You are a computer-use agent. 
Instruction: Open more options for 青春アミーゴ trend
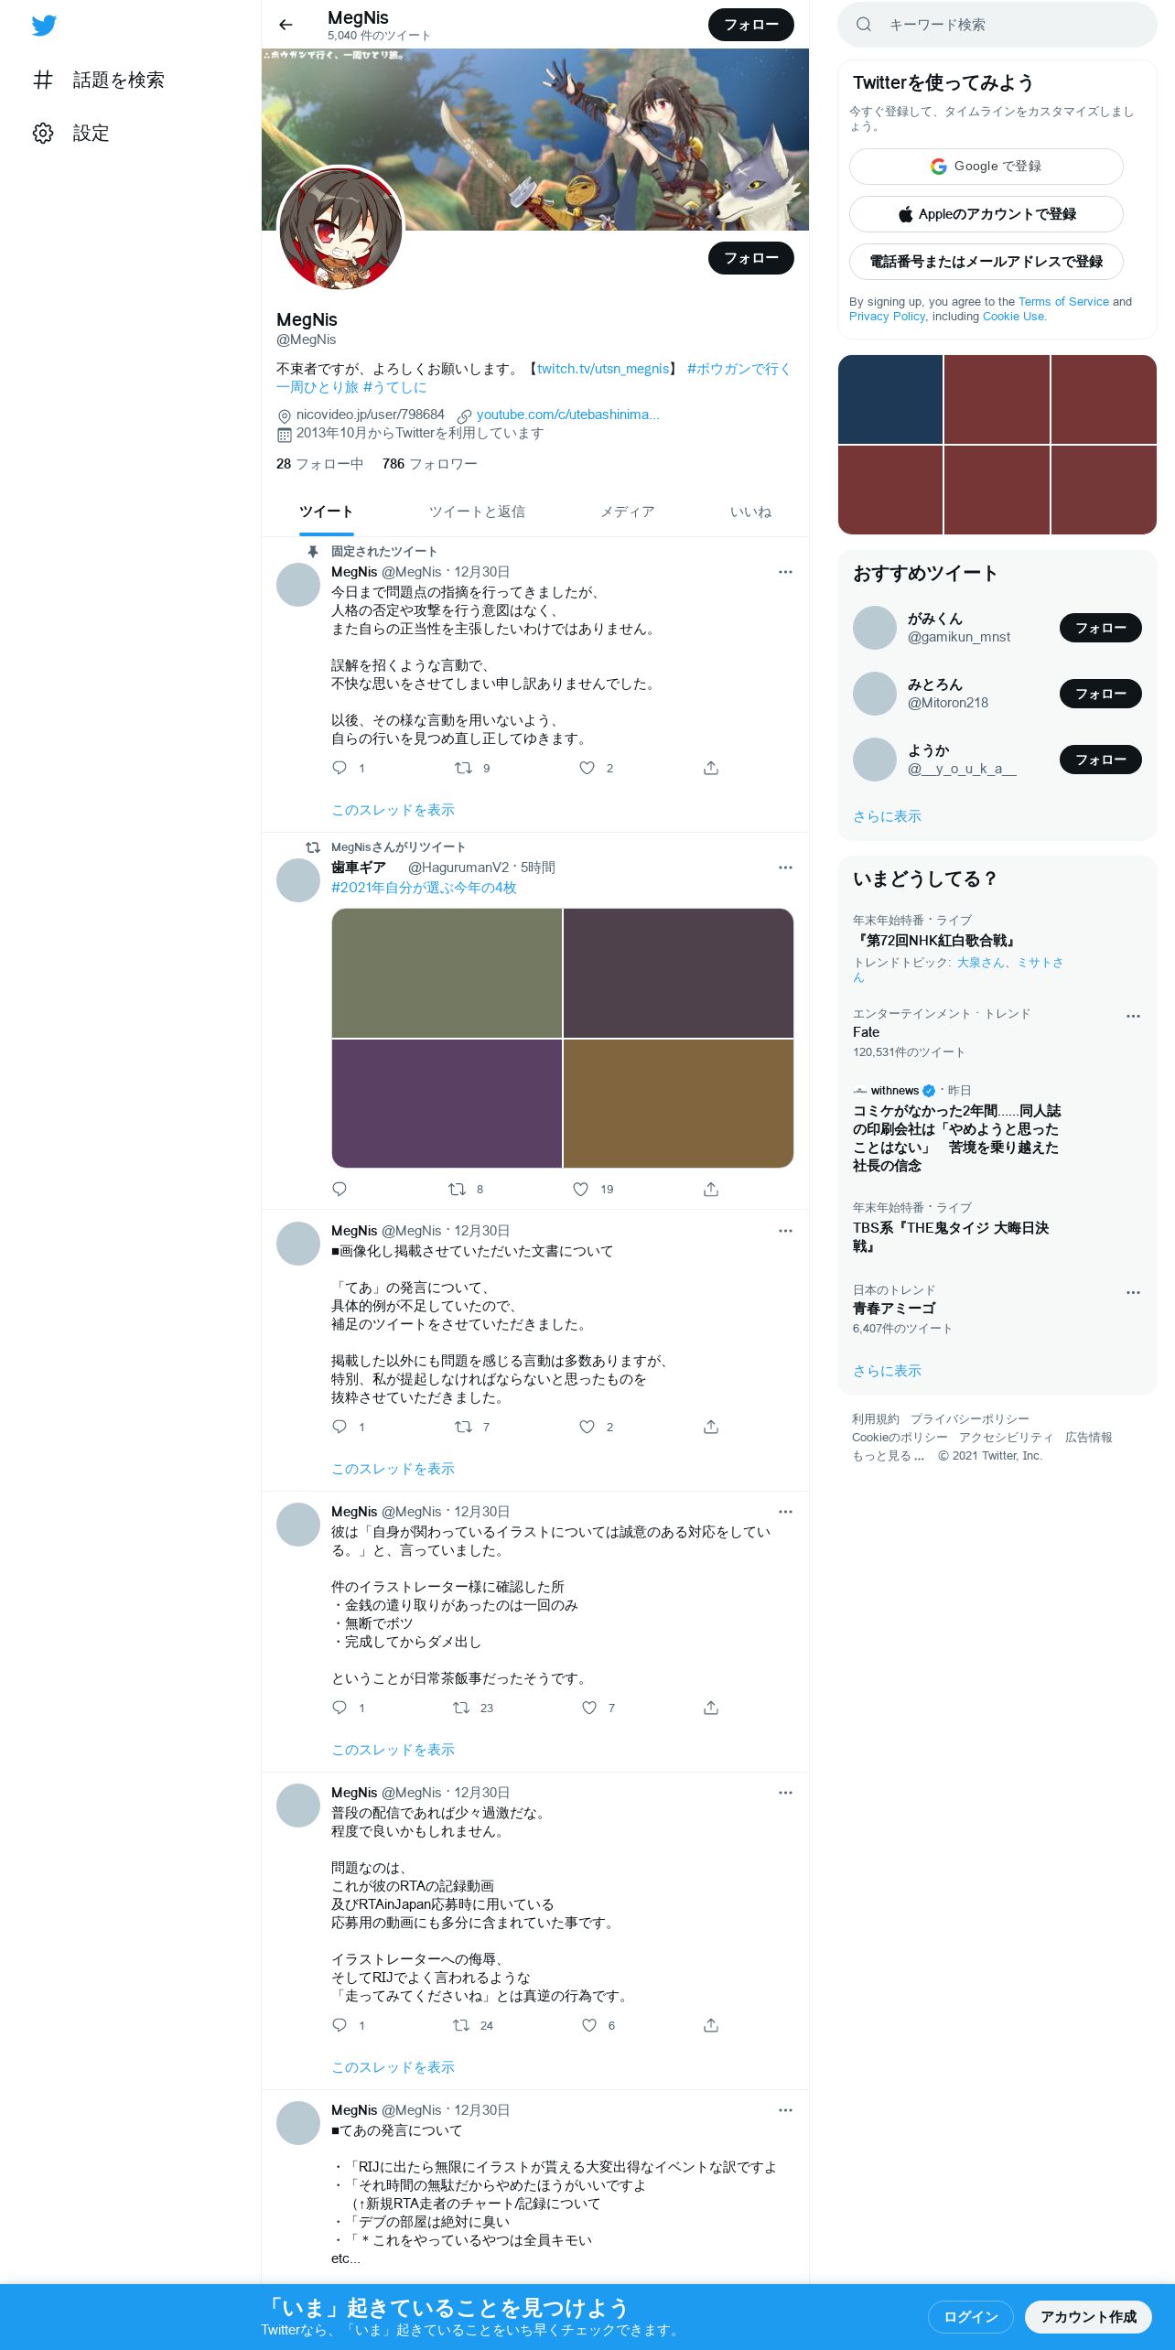point(1133,1292)
